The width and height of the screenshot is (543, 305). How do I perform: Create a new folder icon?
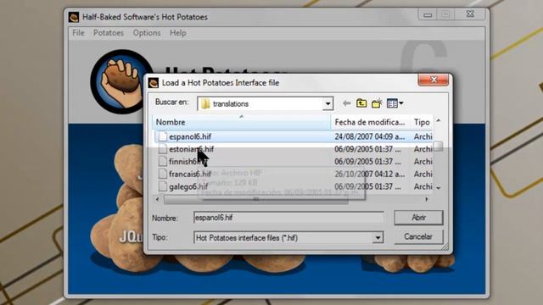pyautogui.click(x=377, y=103)
